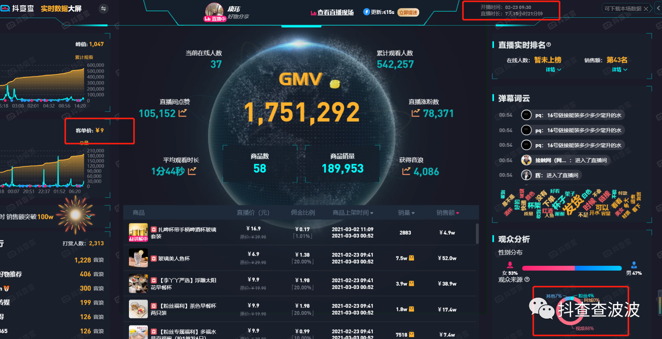Open 茶色早餐杯 product thumbnail

click(x=138, y=309)
